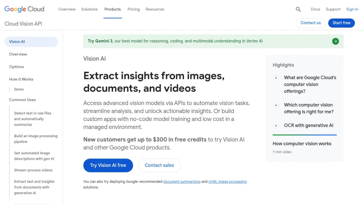The width and height of the screenshot is (364, 205).
Task: Select Vision AI in the sidebar
Action: 31,42
